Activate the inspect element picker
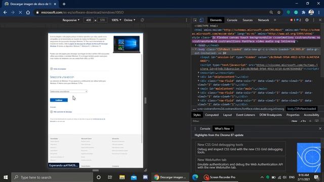Screen dimensions: 324x182 (x=195, y=20)
